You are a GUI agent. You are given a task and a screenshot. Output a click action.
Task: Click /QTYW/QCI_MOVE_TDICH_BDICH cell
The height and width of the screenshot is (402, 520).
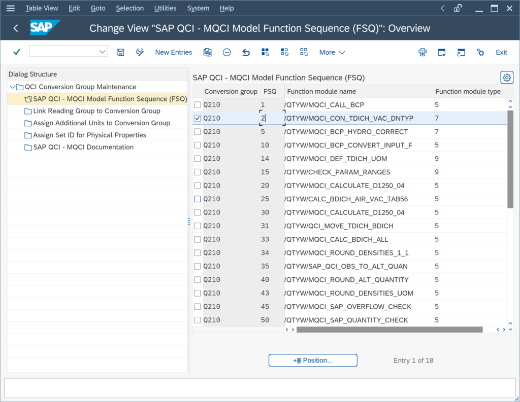(359, 226)
